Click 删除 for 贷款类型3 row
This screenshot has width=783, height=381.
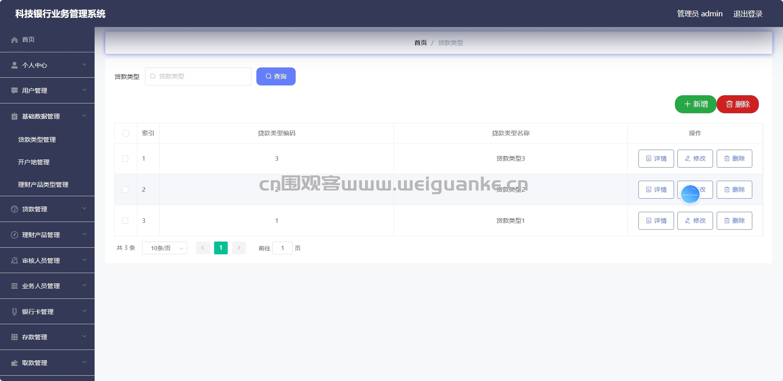(734, 159)
